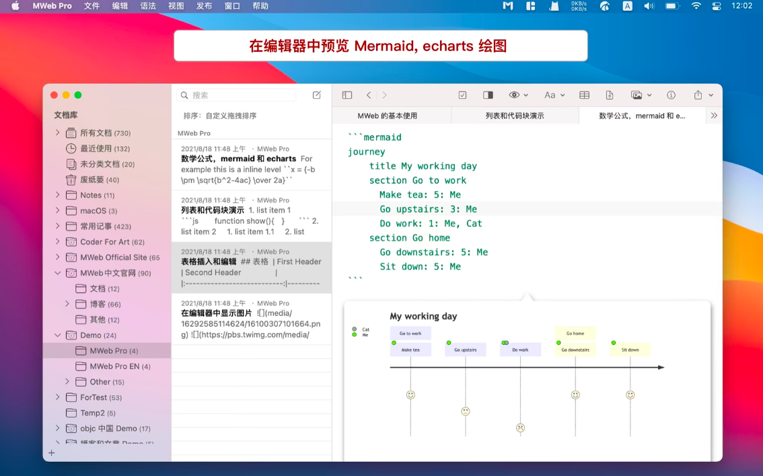
Task: Open document 在编辑器中显示图片
Action: pos(251,319)
